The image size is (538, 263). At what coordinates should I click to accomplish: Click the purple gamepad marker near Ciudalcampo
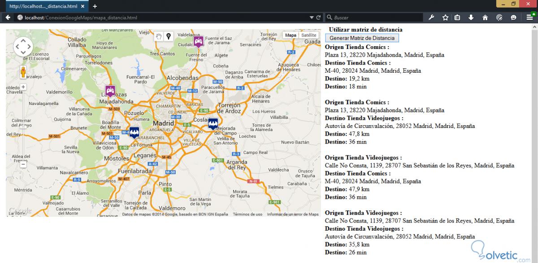tap(198, 42)
